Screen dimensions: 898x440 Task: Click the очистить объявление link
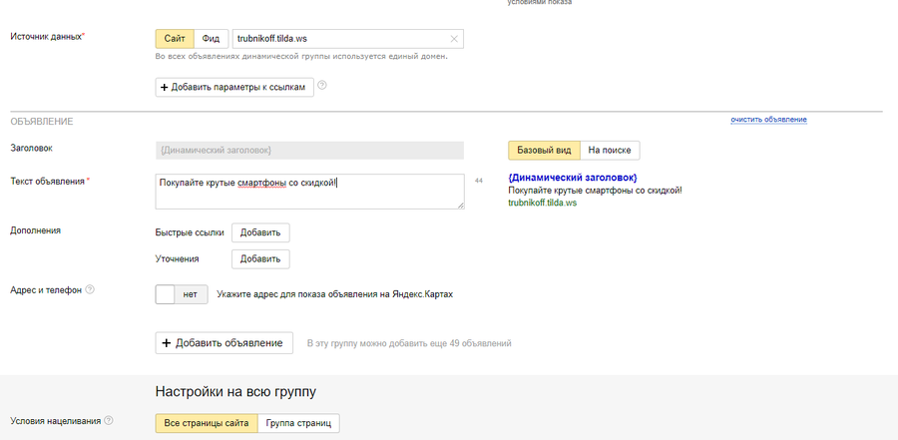(768, 120)
